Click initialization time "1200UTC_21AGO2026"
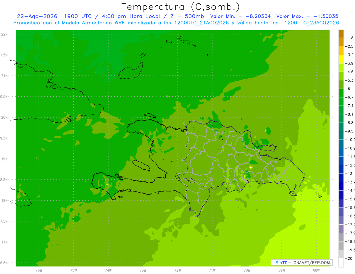This screenshot has width=355, height=274. (202, 23)
